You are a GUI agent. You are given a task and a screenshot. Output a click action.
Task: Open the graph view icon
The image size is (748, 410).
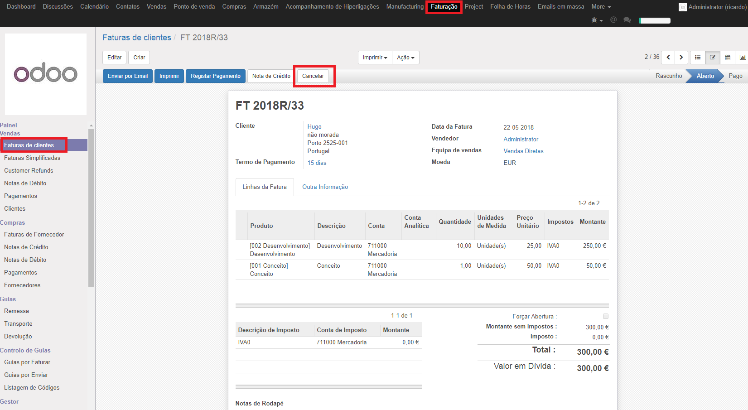point(742,58)
